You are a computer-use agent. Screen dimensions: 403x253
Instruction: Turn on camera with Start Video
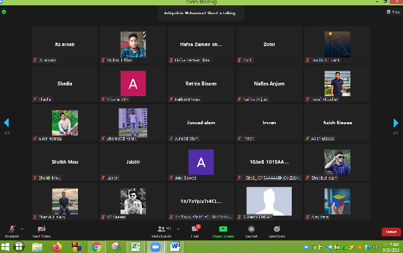[x=41, y=232]
